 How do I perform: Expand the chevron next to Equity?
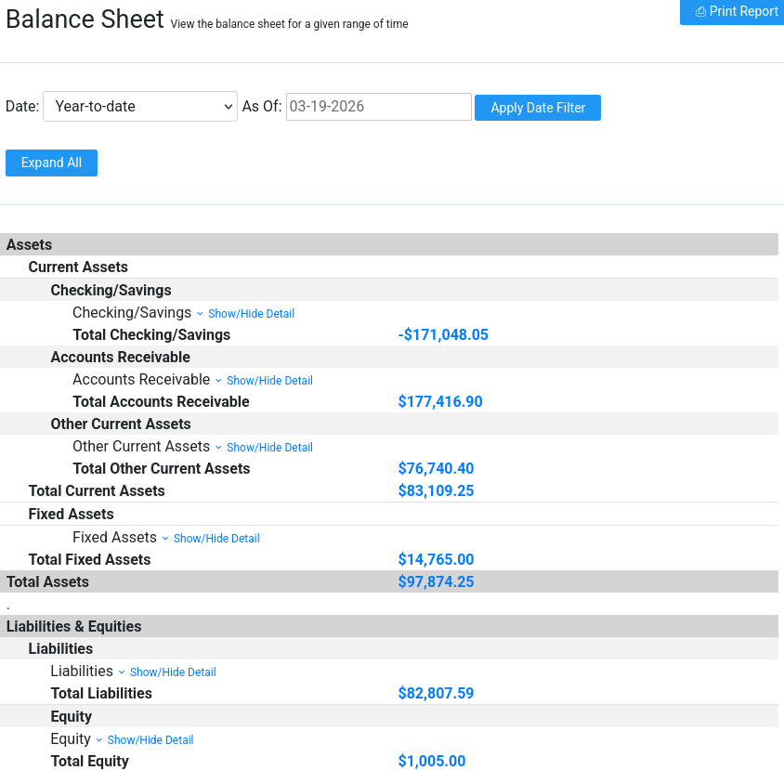coord(98,739)
